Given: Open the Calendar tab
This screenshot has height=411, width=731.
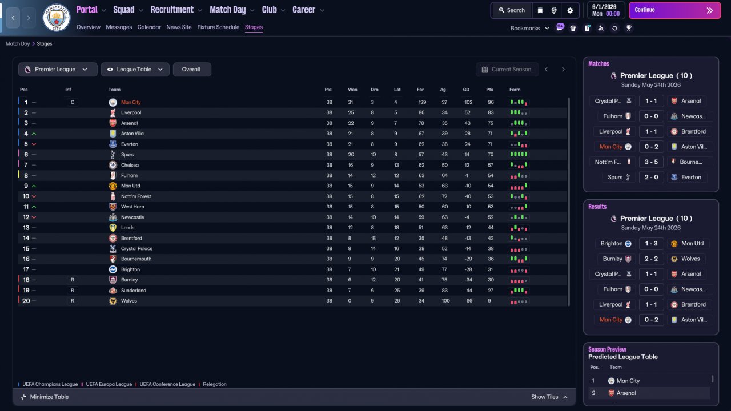Looking at the screenshot, I should tap(149, 27).
